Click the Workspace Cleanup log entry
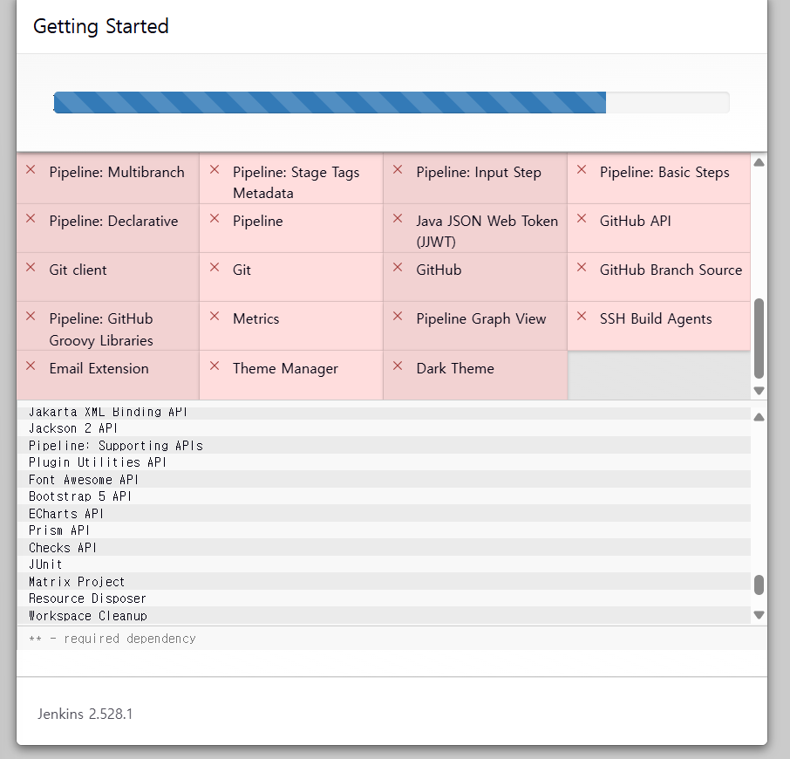 pos(384,615)
